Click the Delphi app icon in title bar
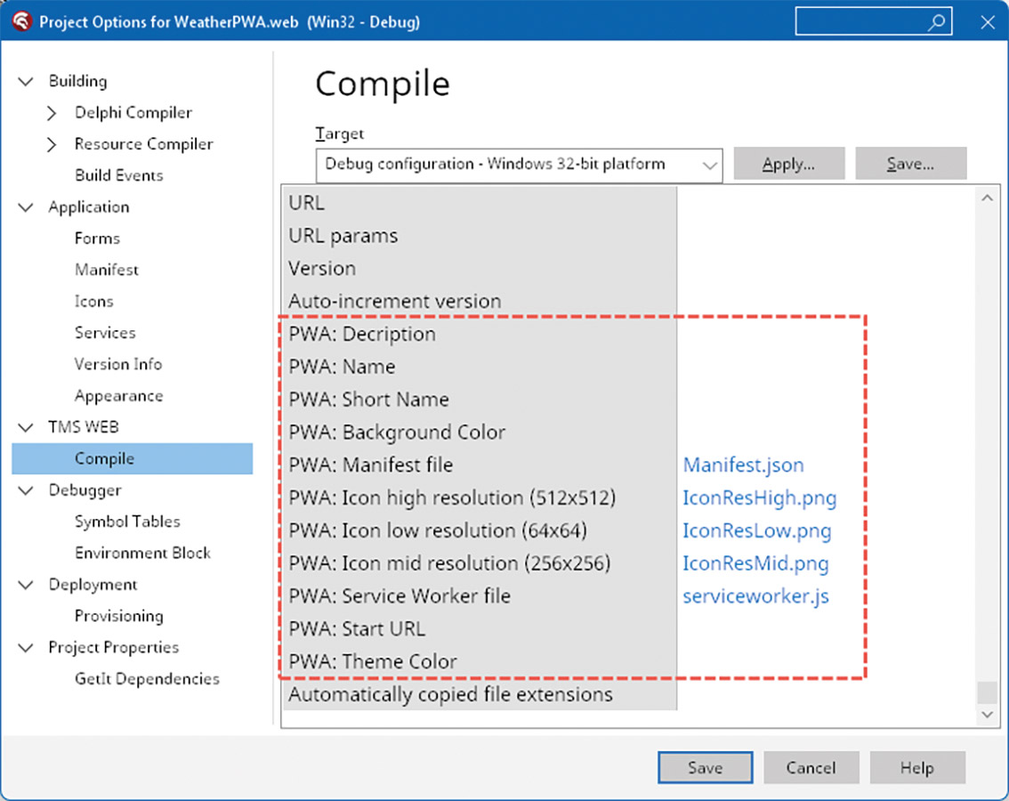The height and width of the screenshot is (801, 1009). (22, 22)
